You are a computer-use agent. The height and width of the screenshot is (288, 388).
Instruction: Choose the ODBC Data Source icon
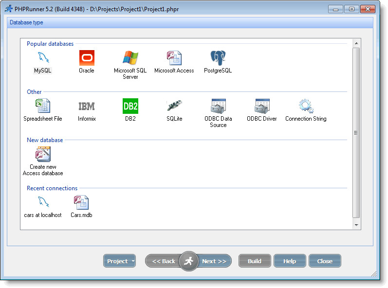tap(218, 106)
